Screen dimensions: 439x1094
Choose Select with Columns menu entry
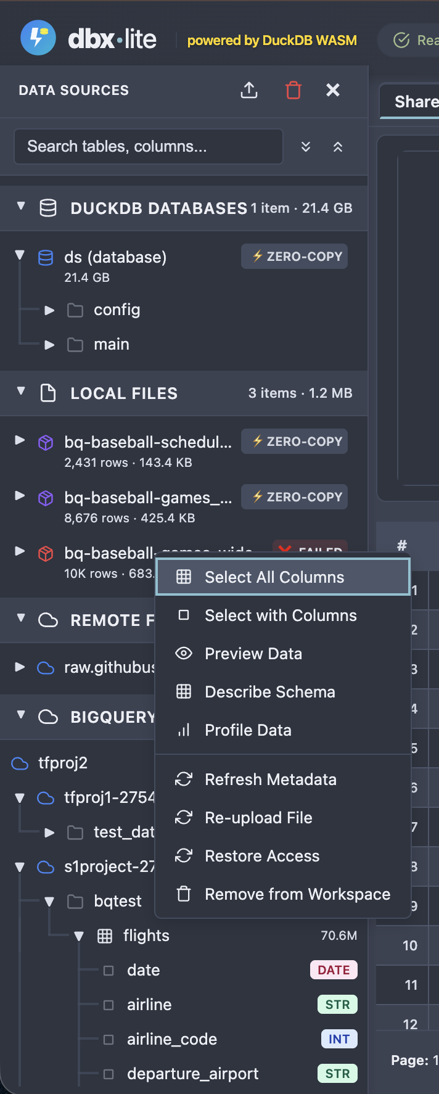coord(283,615)
